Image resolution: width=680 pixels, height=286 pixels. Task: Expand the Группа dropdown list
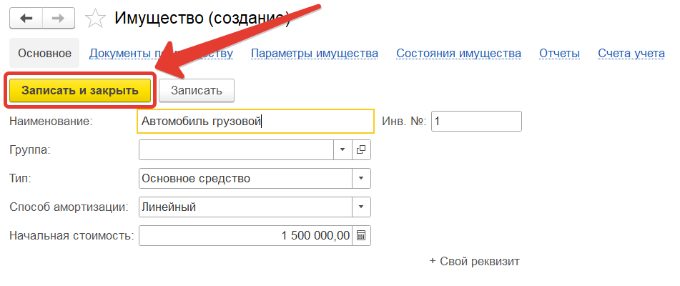343,149
